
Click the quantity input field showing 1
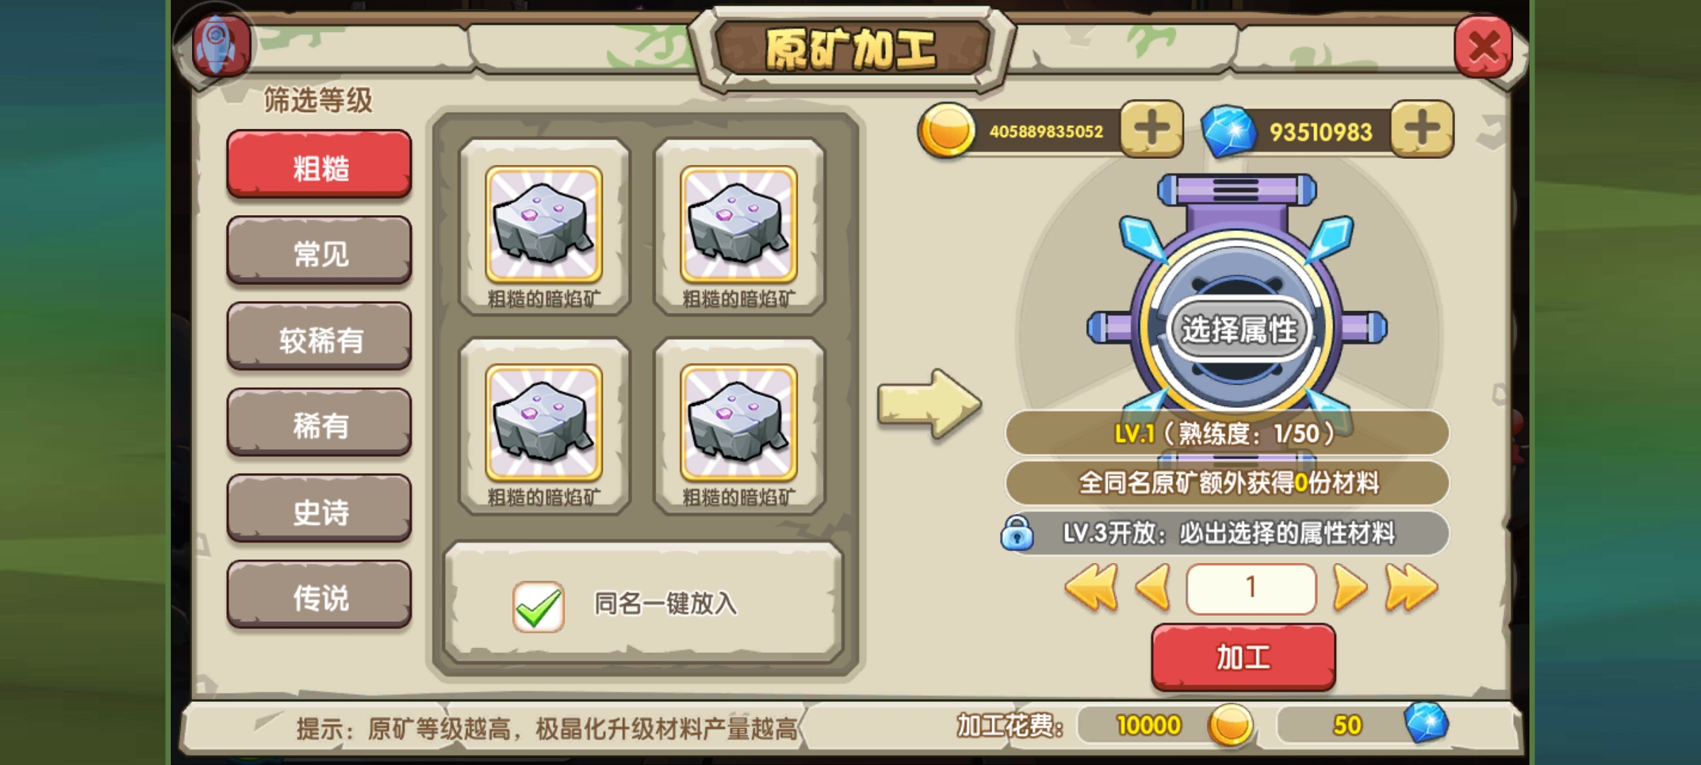[x=1251, y=588]
